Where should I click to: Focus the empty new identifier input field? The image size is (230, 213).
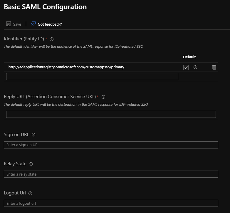tap(92, 77)
